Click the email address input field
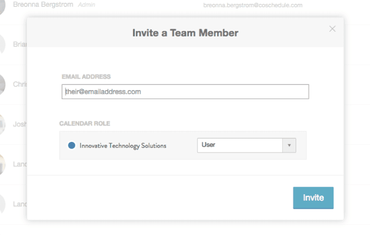The image size is (370, 235). [185, 92]
